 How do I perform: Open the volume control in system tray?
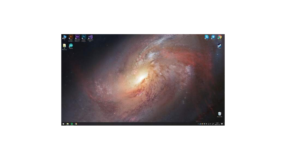pyautogui.click(x=210, y=124)
